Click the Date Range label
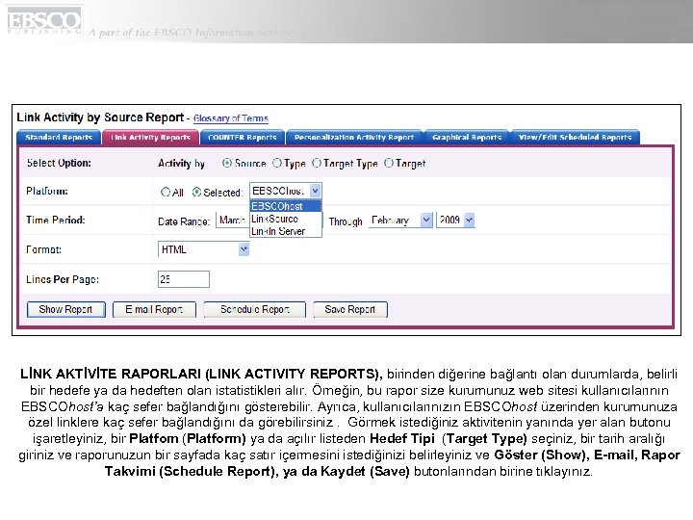 184,221
